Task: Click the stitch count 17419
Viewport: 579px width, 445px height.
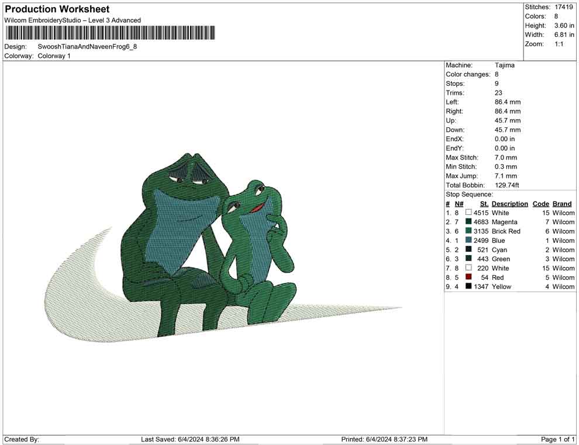Action: coord(563,7)
